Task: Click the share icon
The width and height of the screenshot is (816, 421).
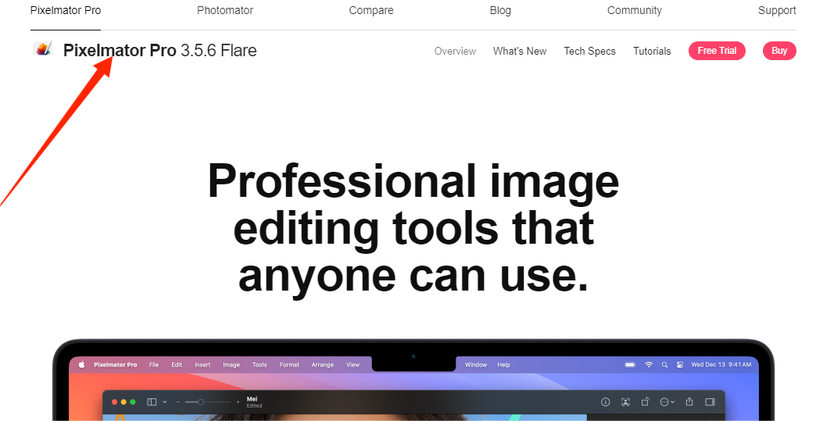Action: tap(689, 401)
